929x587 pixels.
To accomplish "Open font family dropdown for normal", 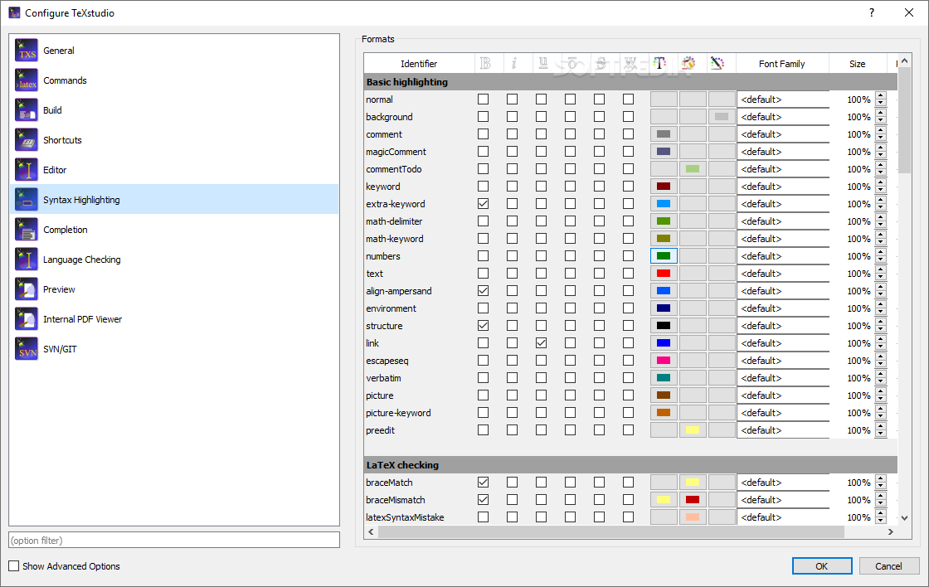I will tap(783, 99).
